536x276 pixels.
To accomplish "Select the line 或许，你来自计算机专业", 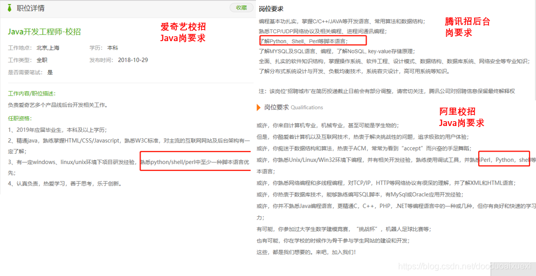I will pyautogui.click(x=328, y=125).
